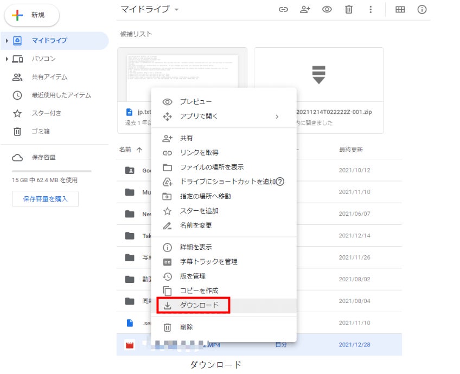460x374 pixels.
Task: Select コピーを作成 in the context menu
Action: [224, 291]
